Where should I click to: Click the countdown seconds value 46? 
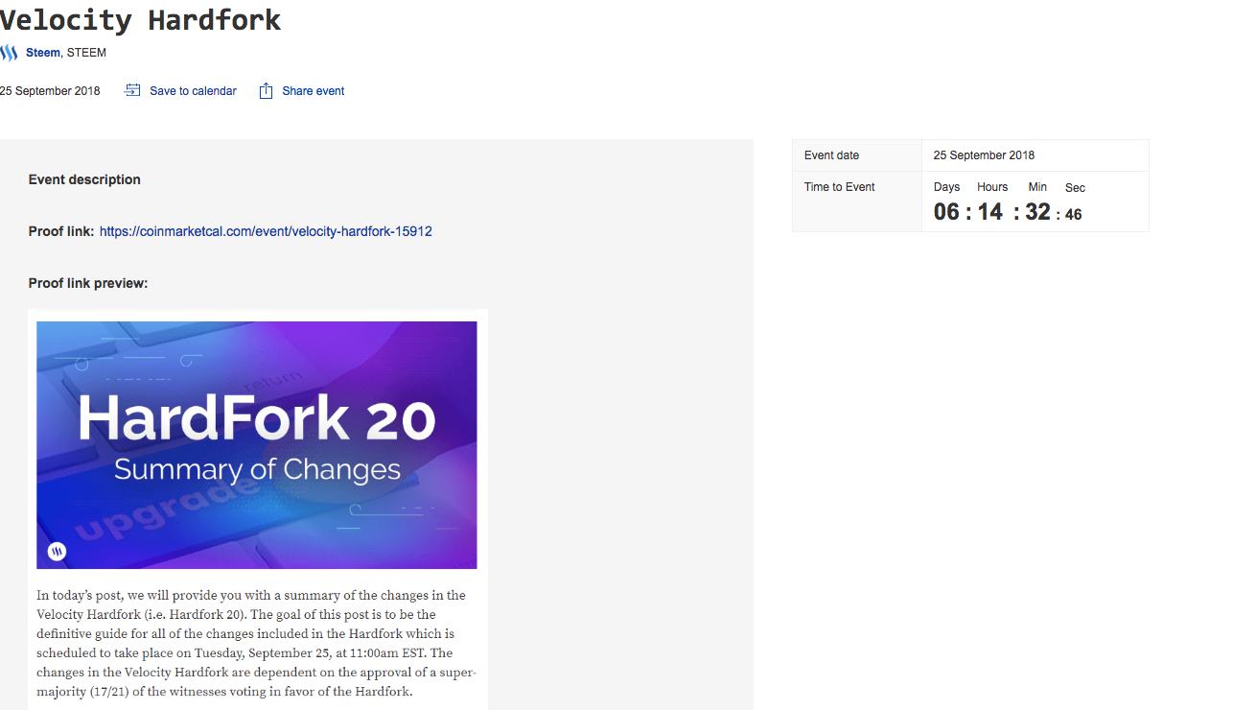click(x=1074, y=215)
